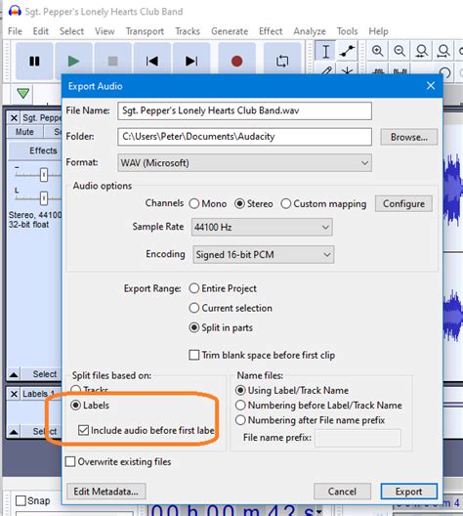Open the Sample Rate dropdown
The height and width of the screenshot is (516, 463).
click(262, 227)
